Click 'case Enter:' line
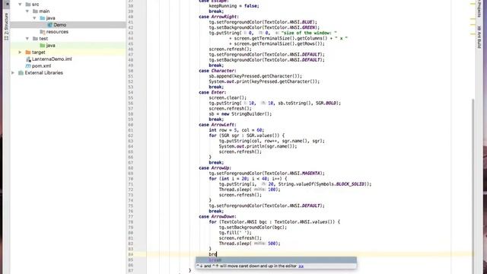The image size is (487, 274). coord(212,92)
